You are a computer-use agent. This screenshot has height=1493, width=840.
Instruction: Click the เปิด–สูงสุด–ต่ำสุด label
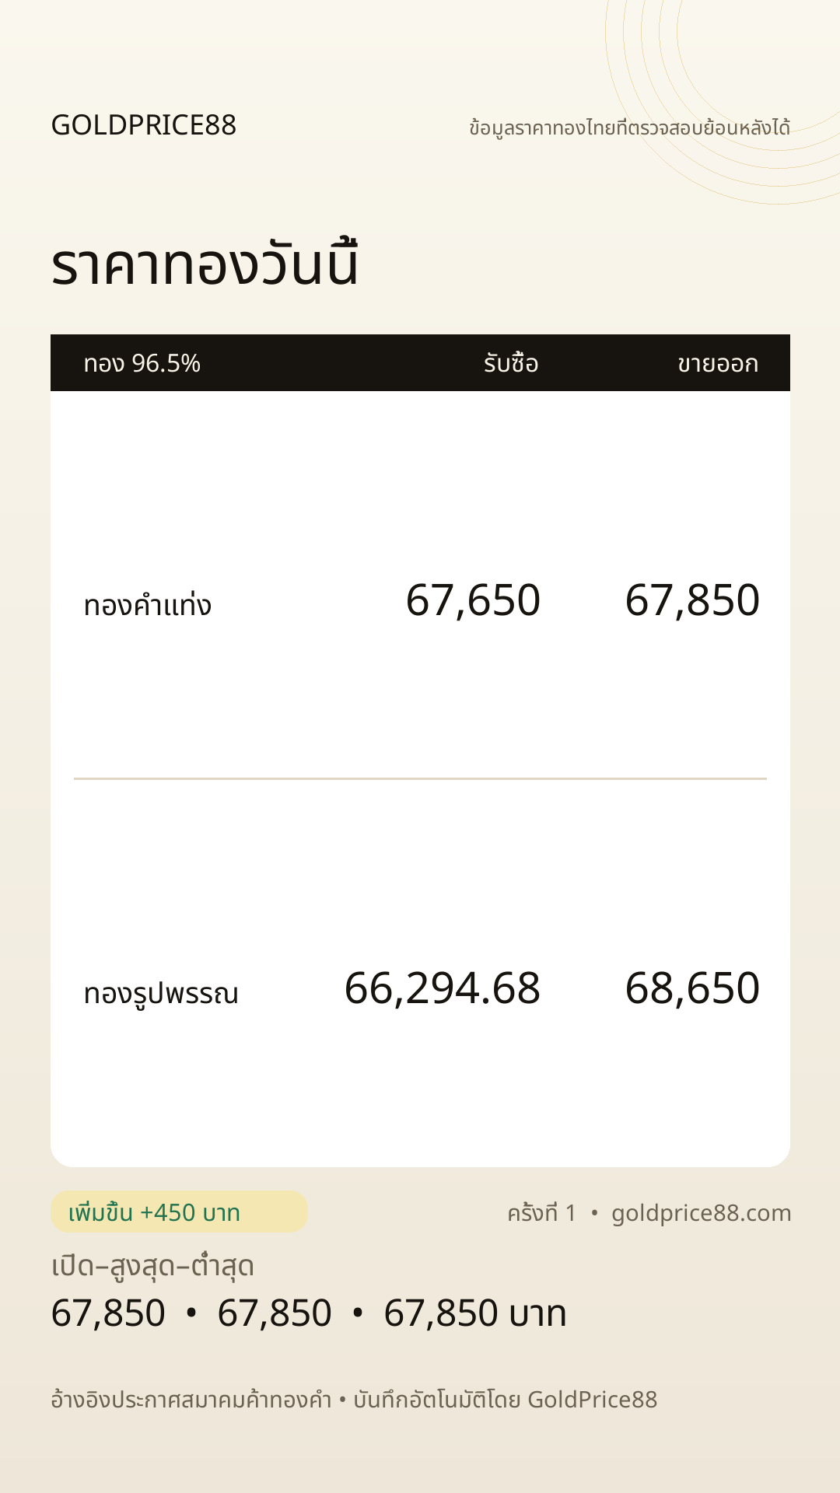[153, 1265]
